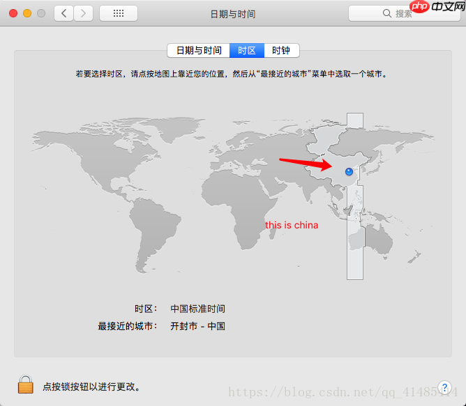466x406 pixels.
Task: Click the padlock to unlock changes
Action: (26, 384)
